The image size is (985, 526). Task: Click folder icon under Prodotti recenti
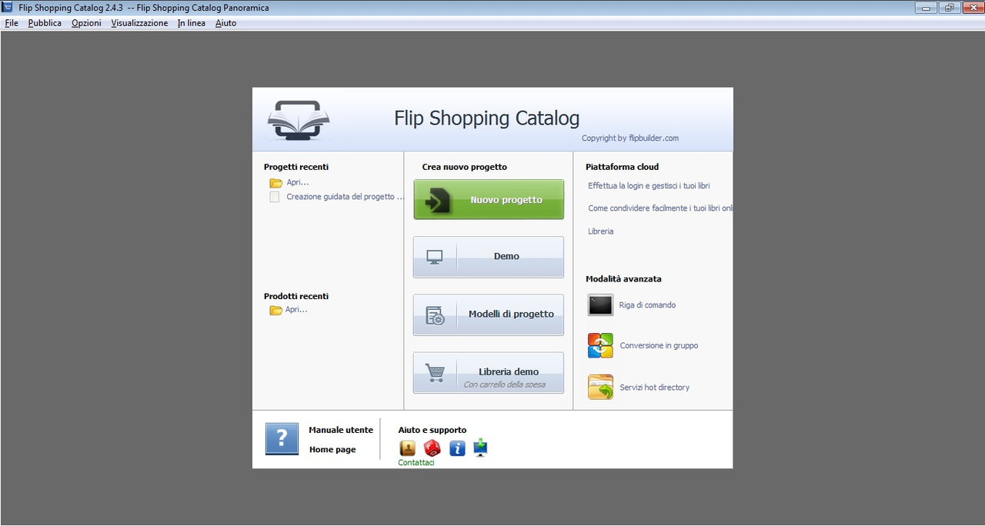tap(275, 310)
